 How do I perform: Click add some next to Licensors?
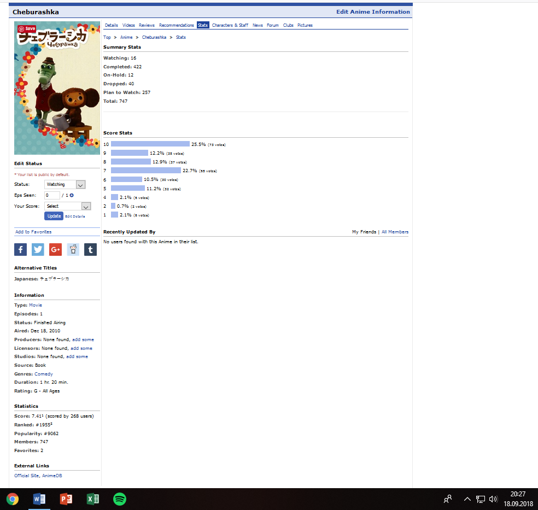tap(81, 348)
